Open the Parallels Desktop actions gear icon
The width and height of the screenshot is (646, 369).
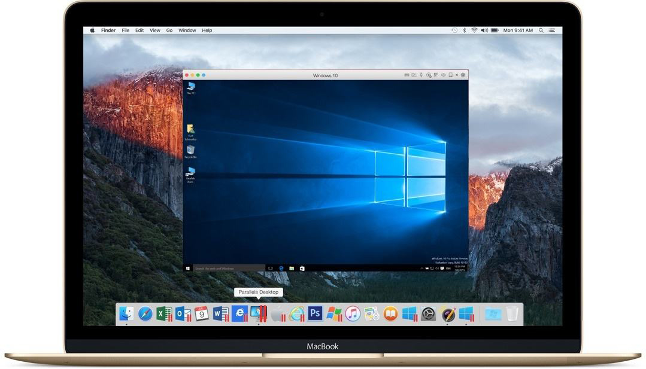(x=462, y=75)
